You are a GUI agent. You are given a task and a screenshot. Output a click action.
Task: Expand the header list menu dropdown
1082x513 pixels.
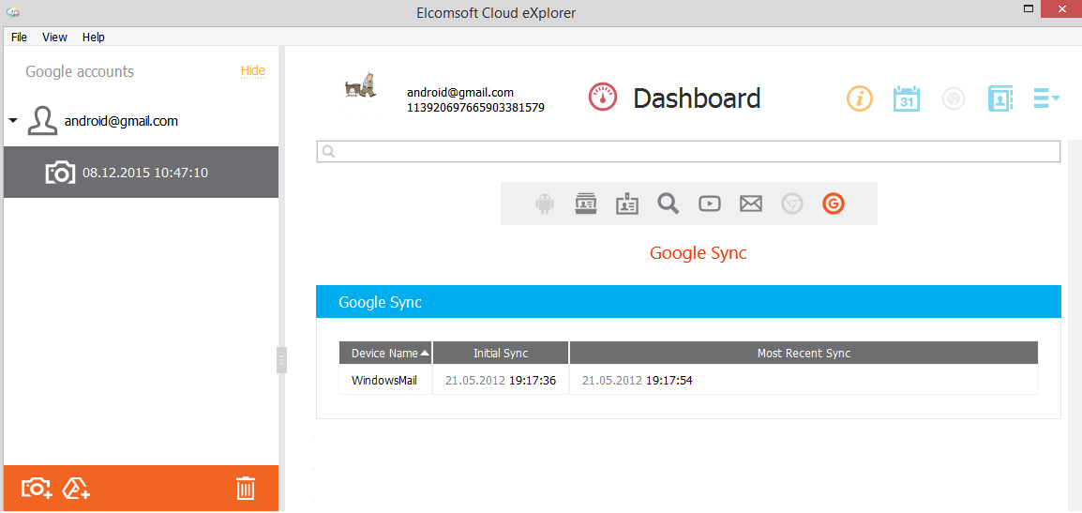(1046, 98)
